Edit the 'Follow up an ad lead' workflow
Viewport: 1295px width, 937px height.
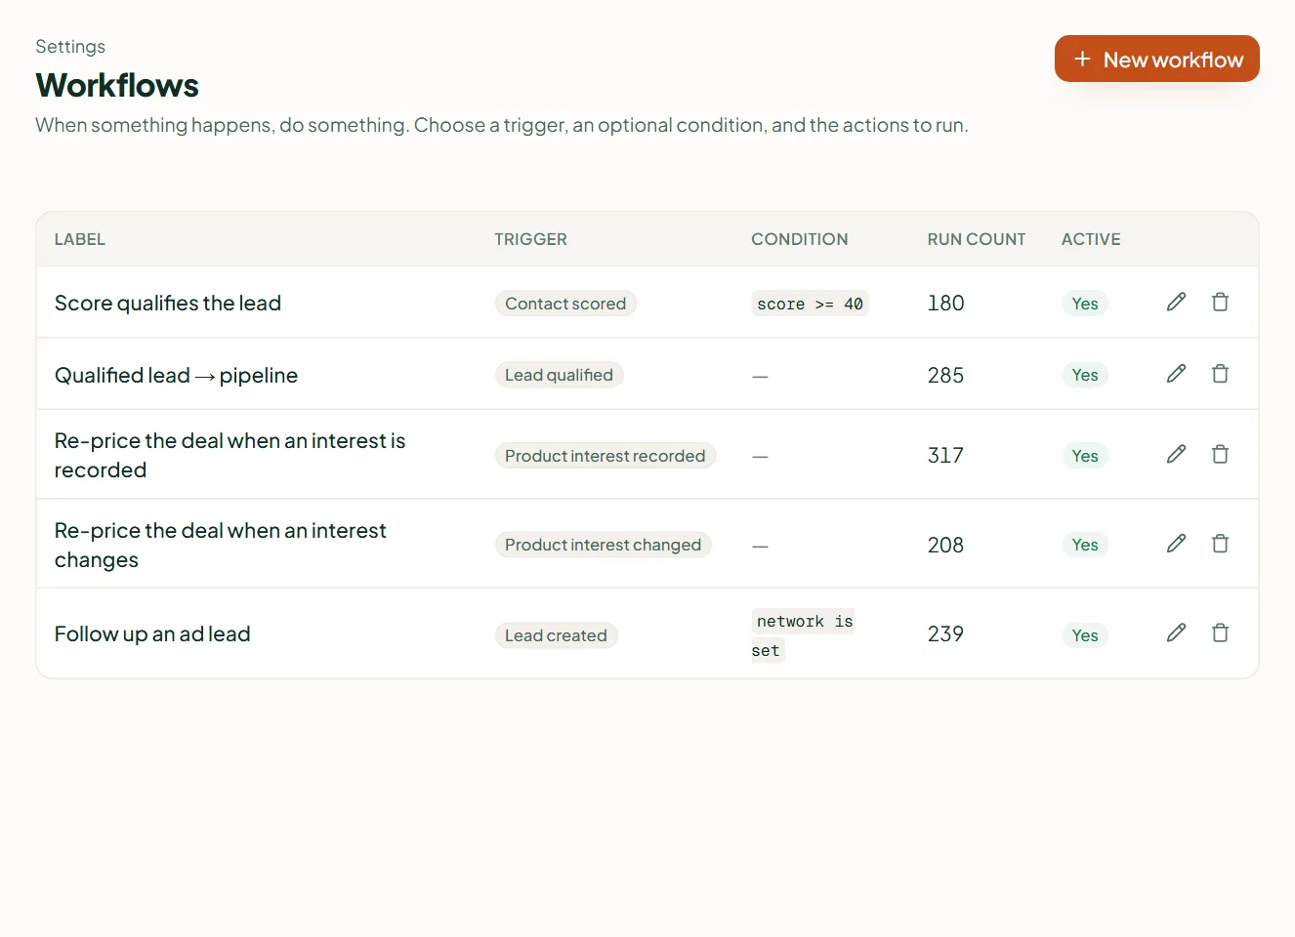coord(1176,633)
